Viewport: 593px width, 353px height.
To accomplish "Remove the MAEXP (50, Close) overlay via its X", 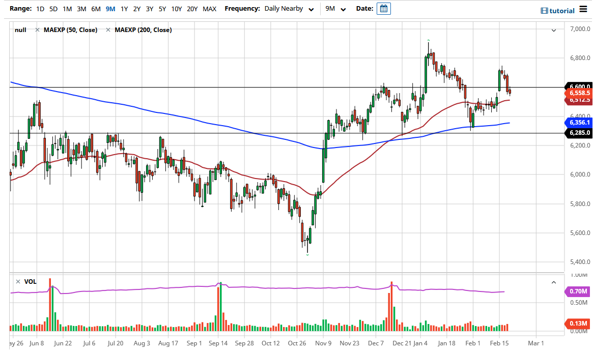I will pyautogui.click(x=37, y=30).
